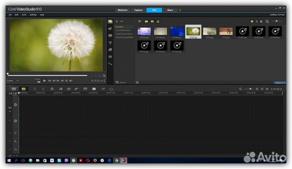Click Enlarge preview window icon

click(104, 76)
